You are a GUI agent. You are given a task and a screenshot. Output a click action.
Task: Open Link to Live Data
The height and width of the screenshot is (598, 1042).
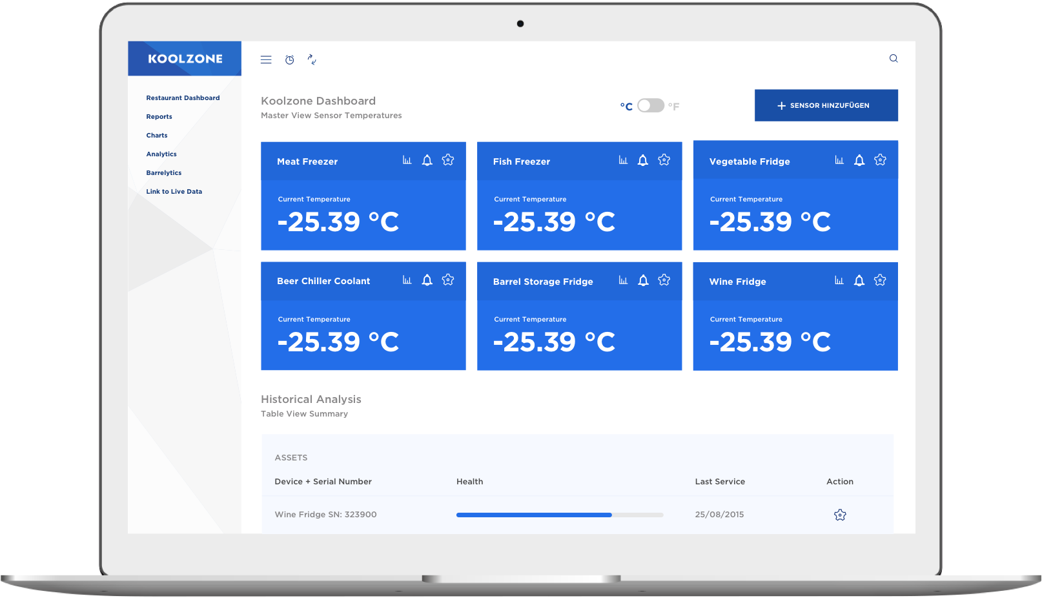174,191
